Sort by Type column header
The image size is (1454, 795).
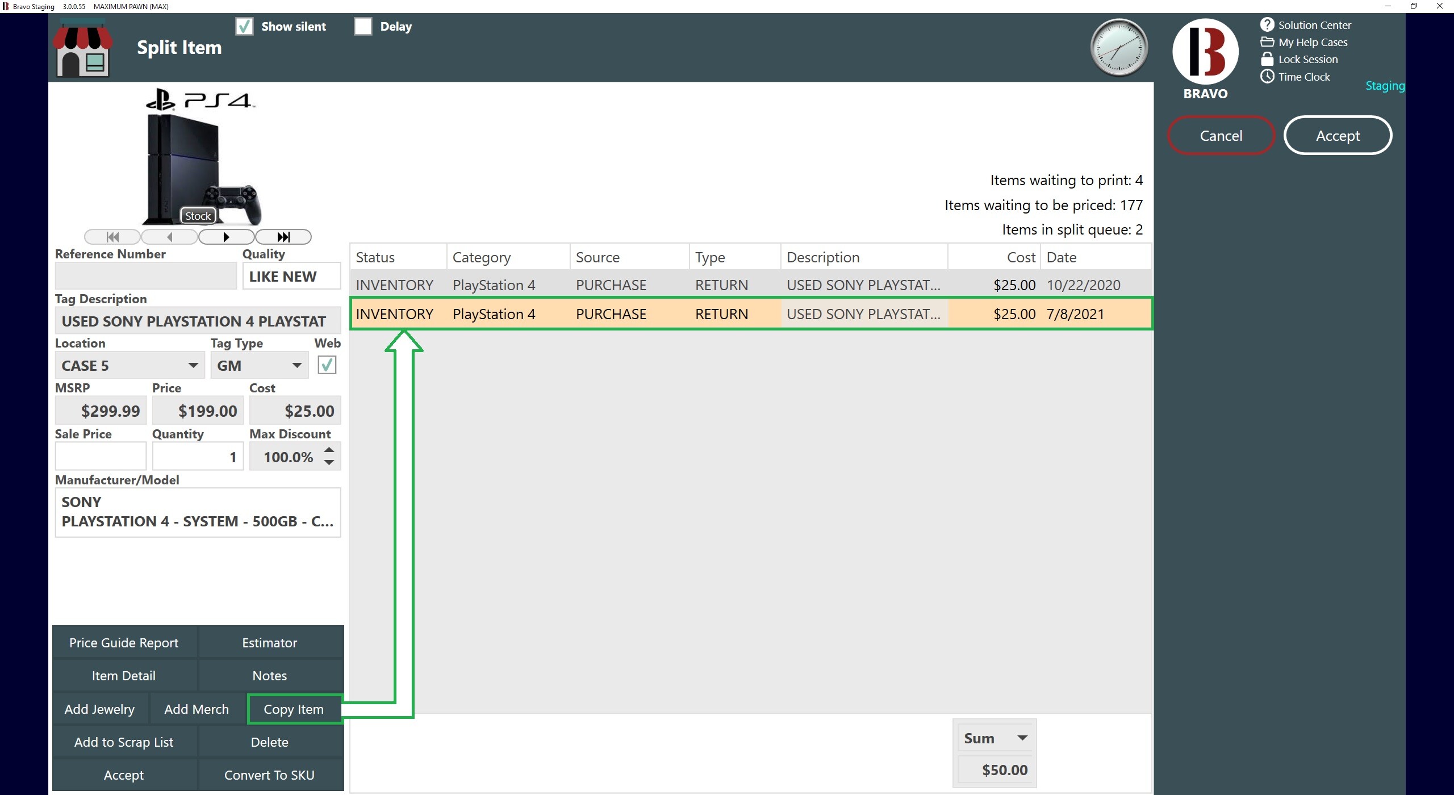click(736, 257)
